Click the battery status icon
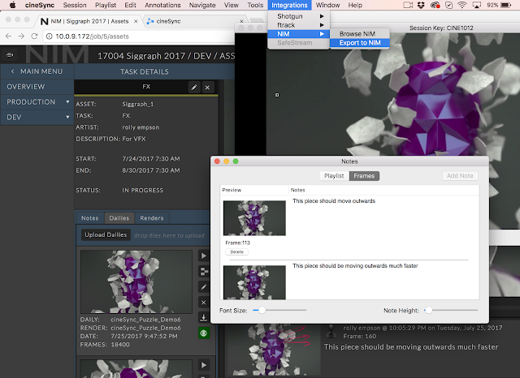 pos(506,5)
